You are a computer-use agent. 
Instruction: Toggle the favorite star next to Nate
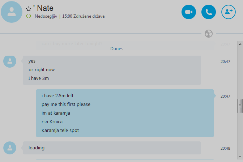(x=29, y=9)
